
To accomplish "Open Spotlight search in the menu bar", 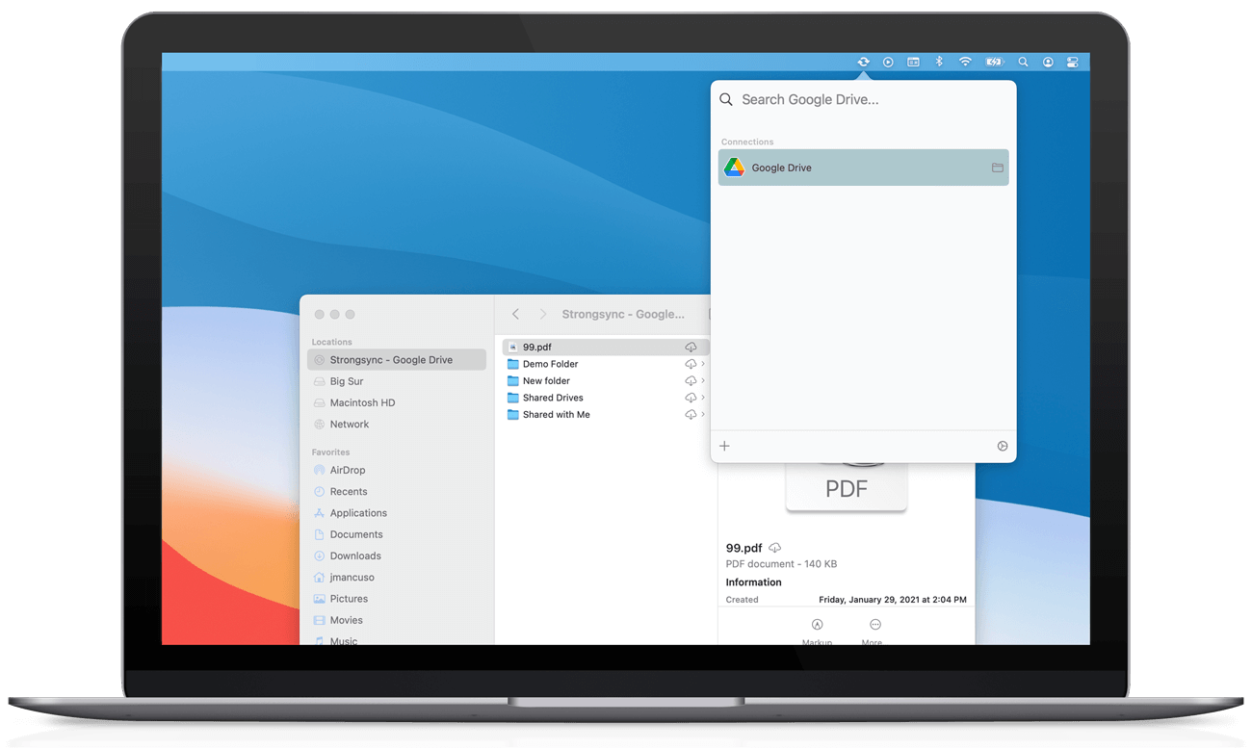I will point(1023,62).
